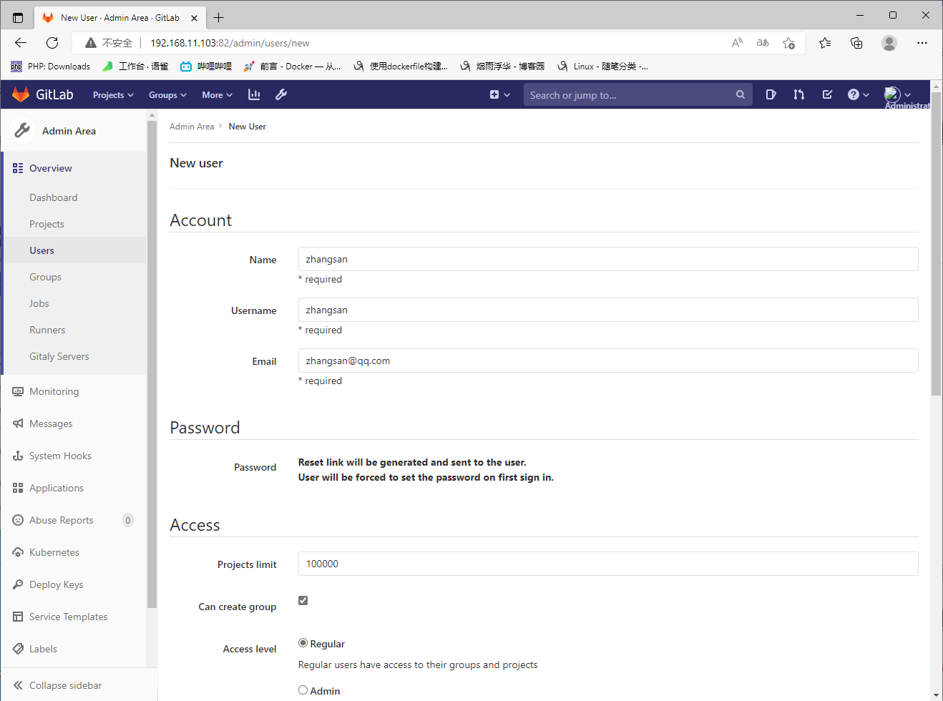Click the Name input field
The height and width of the screenshot is (701, 943).
(x=608, y=259)
